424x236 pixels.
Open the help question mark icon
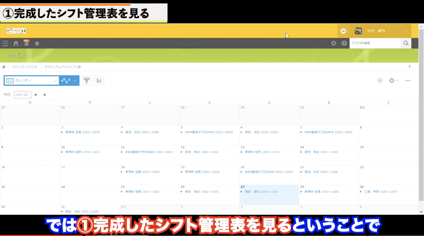click(x=344, y=43)
